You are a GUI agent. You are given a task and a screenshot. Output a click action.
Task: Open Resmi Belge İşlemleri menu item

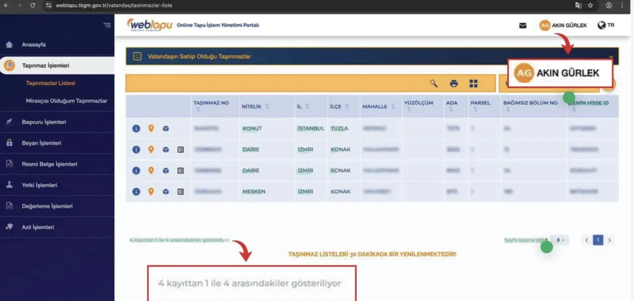click(49, 164)
